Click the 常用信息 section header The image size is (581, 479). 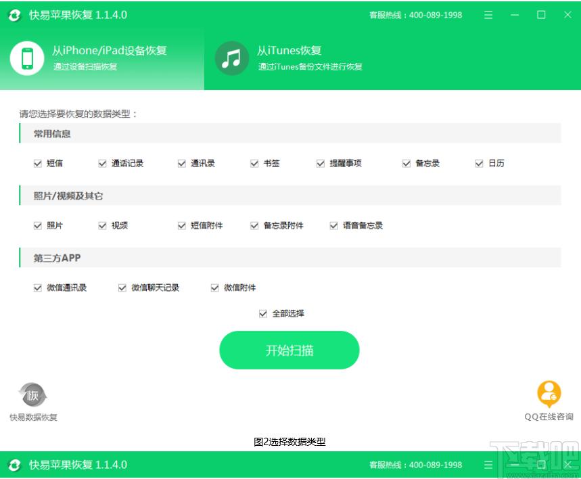click(290, 133)
